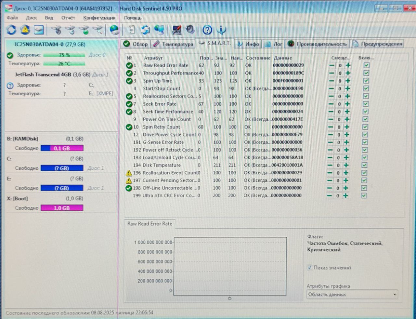
Task: Click the document report toolbar icon
Action: [x=132, y=30]
